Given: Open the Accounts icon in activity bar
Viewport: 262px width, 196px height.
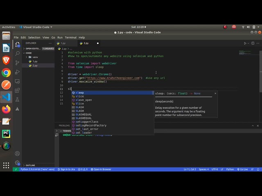Looking at the screenshot, I should (17, 154).
